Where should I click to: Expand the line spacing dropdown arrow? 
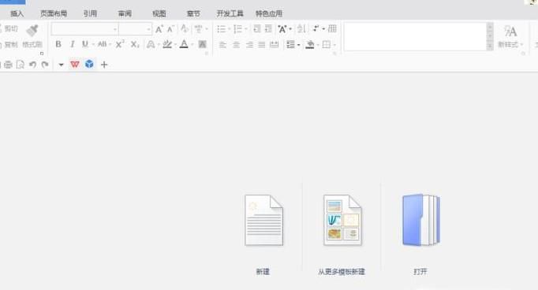(x=298, y=45)
